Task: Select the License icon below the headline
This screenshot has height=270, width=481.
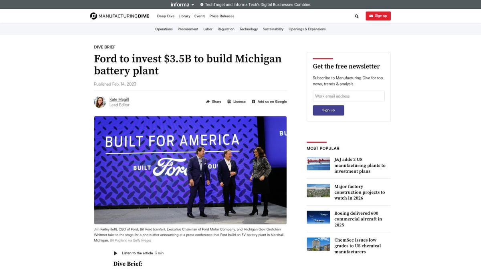Action: [228, 102]
